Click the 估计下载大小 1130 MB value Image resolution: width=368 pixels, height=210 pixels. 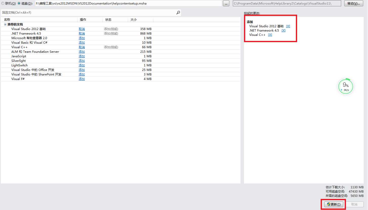(x=357, y=187)
